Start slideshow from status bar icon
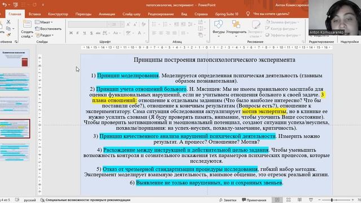The image size is (361, 203). 311,200
